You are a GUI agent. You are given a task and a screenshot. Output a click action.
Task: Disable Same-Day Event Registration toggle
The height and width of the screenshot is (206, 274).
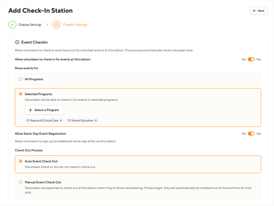click(x=251, y=134)
